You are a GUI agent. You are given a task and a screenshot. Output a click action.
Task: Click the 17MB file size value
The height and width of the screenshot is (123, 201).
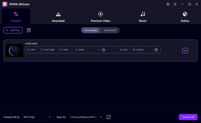point(65,50)
